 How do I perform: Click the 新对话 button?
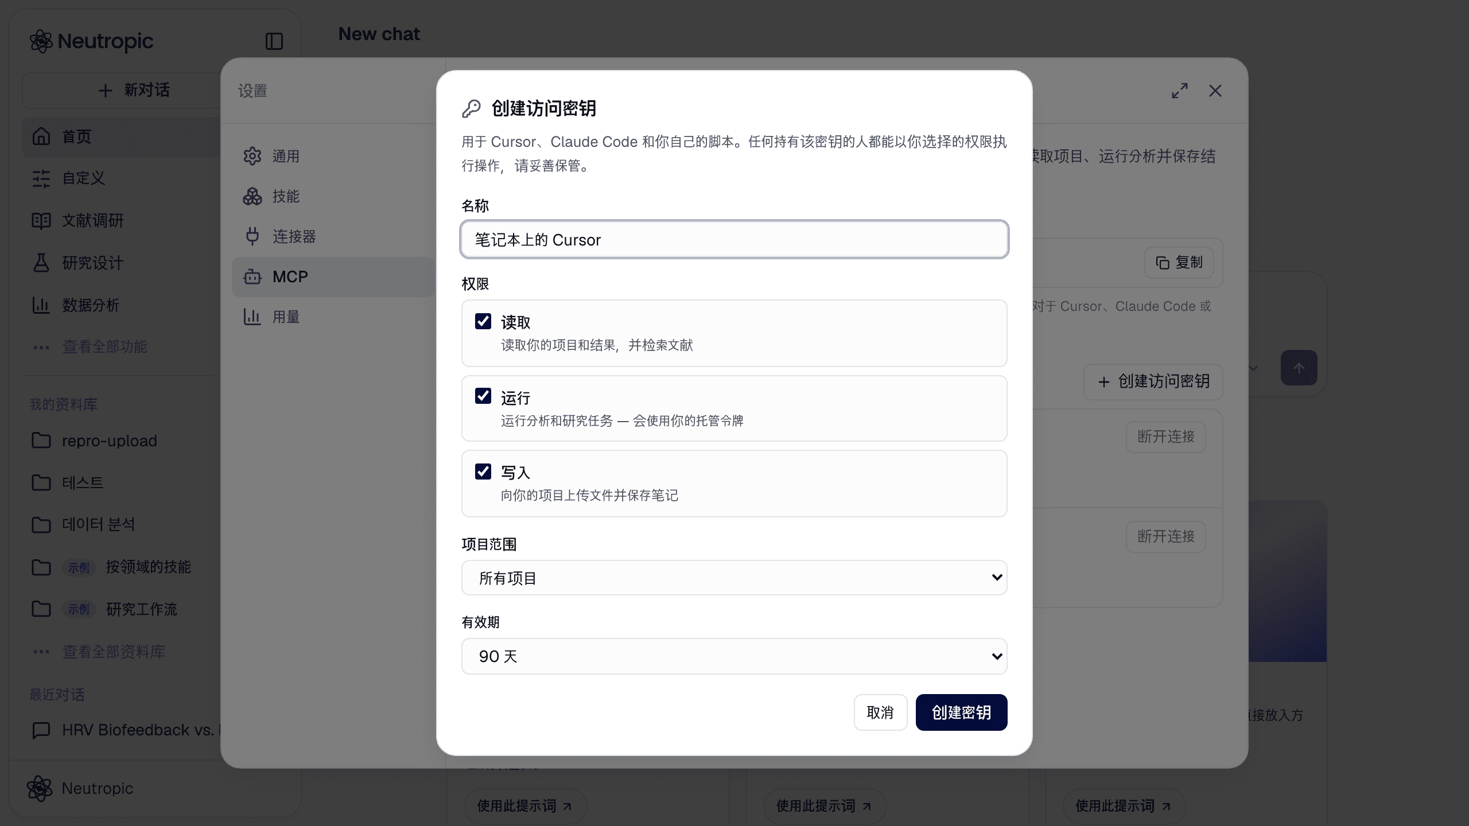click(x=134, y=90)
